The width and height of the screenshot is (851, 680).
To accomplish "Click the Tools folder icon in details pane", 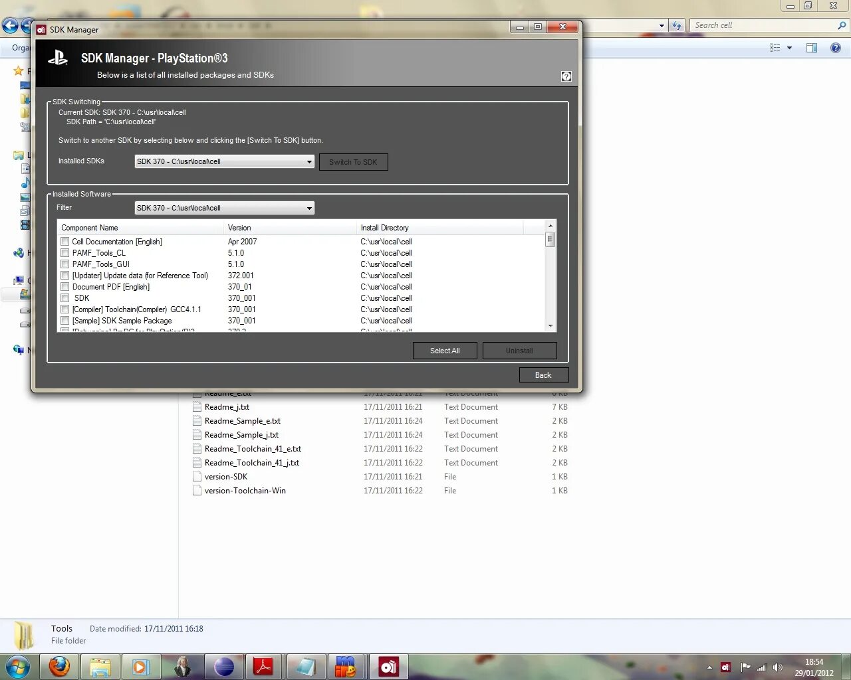I will pos(25,635).
